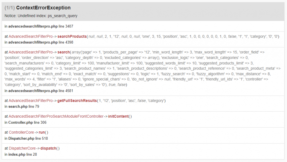The height and width of the screenshot is (162, 287).
Task: Click AdvancedSearchFilterPro class before searchProducts
Action: [x=31, y=37]
